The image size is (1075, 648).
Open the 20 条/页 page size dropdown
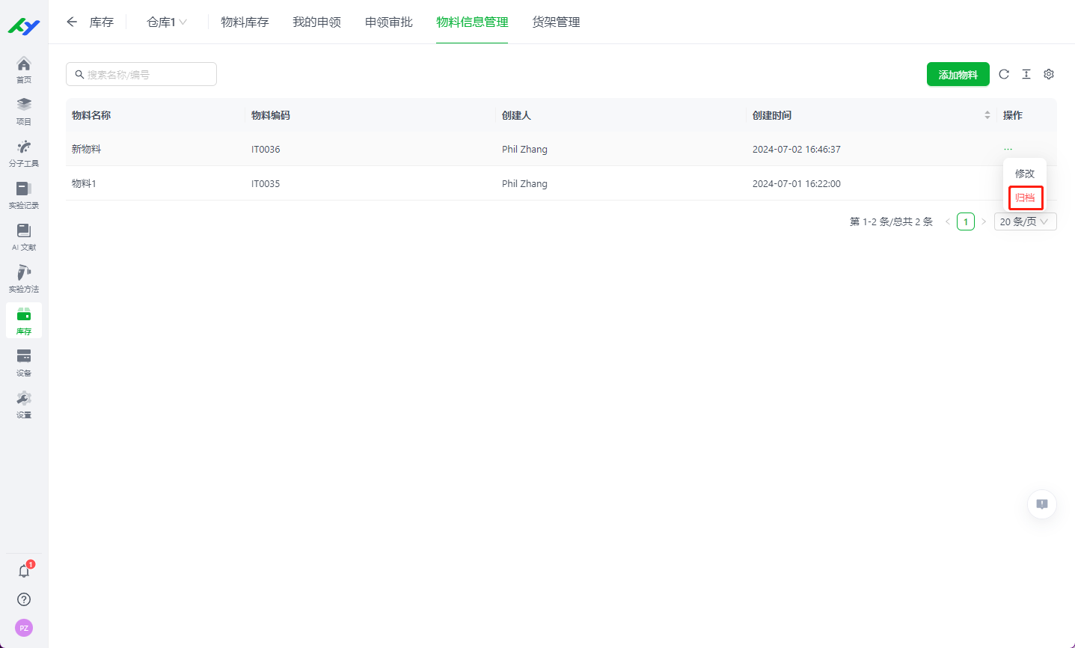[1025, 221]
